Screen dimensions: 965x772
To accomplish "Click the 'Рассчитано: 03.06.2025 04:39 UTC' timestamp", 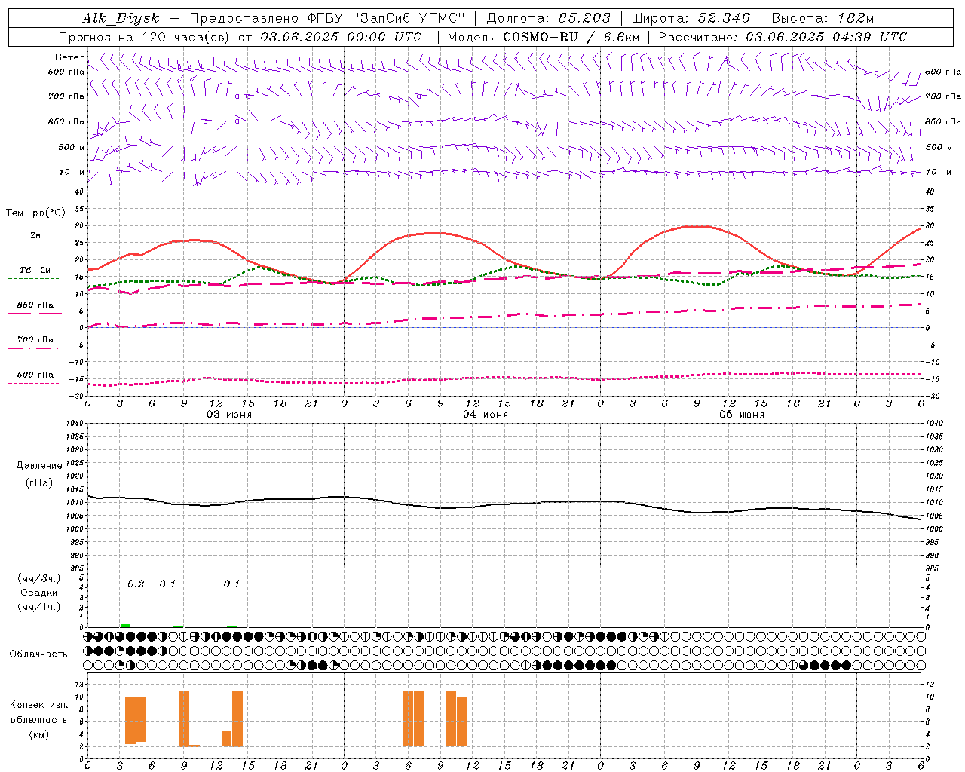I will [783, 37].
